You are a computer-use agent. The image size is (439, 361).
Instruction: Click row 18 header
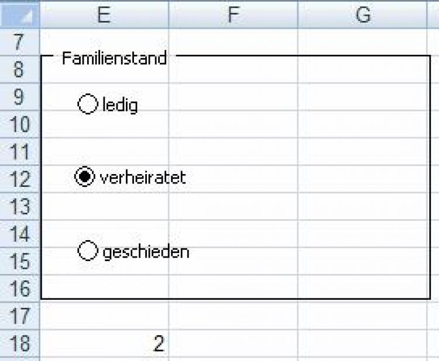coord(20,343)
